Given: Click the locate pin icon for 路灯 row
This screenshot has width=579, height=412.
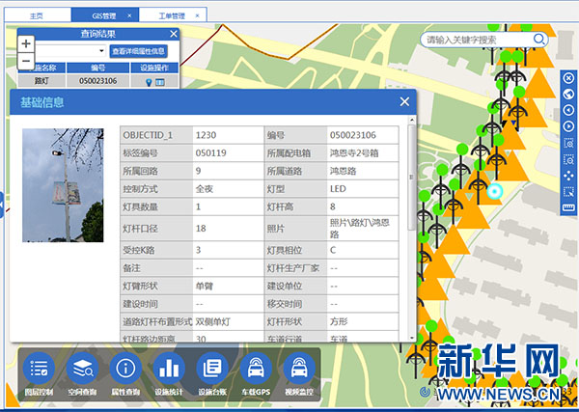Looking at the screenshot, I should point(149,82).
